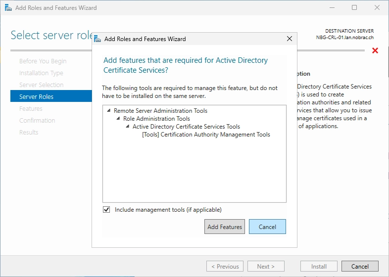Select the Installation Type step
The width and height of the screenshot is (389, 277).
(x=41, y=73)
